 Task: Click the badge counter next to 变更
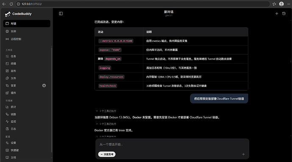pos(44,86)
